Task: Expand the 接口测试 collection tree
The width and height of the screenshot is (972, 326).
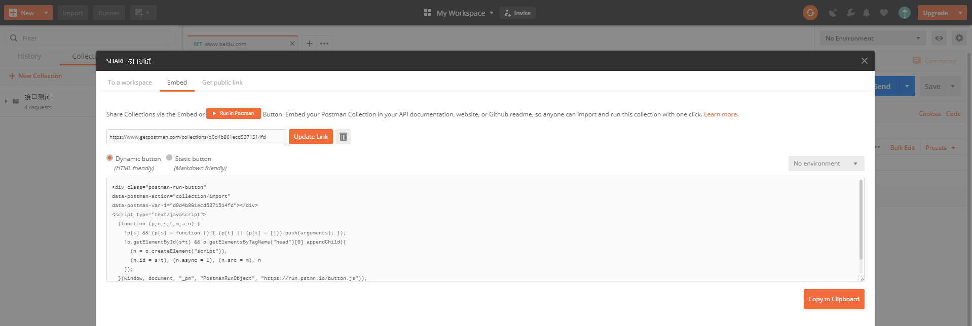Action: tap(6, 101)
